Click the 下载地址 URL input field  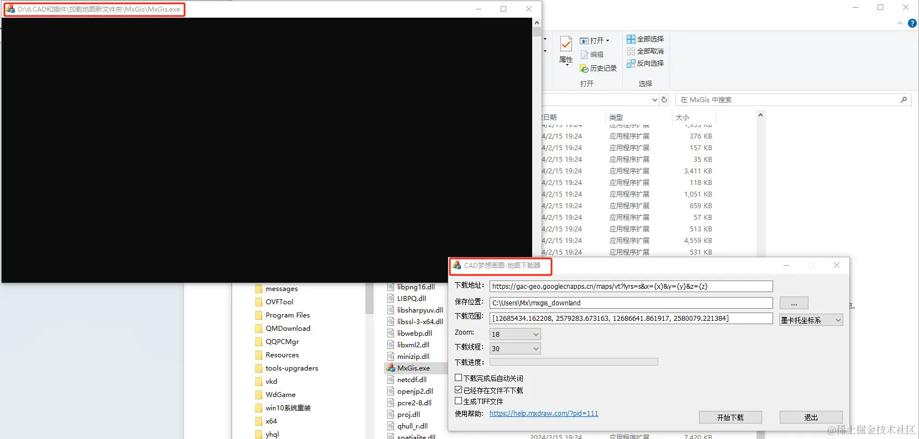click(x=631, y=286)
